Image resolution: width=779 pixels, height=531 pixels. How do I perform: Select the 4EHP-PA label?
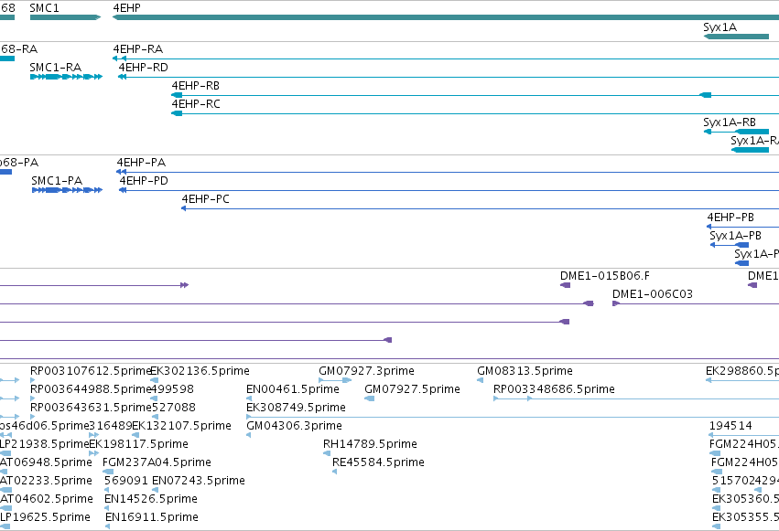(141, 163)
